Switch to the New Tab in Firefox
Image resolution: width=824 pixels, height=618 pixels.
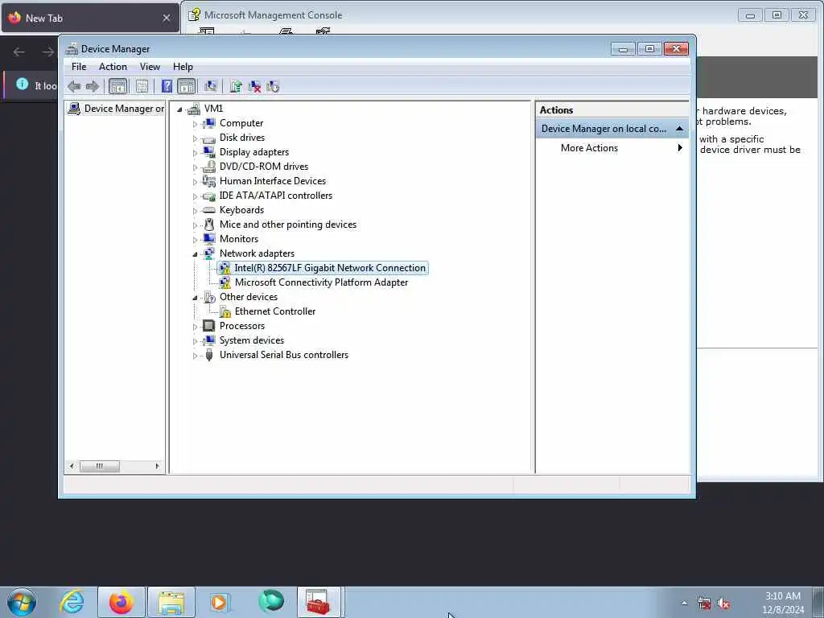(90, 18)
